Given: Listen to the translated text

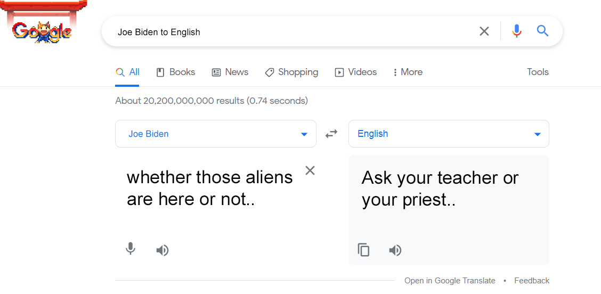Looking at the screenshot, I should 395,251.
